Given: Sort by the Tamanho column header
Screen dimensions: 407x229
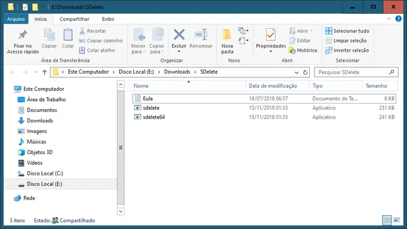Looking at the screenshot, I should point(380,85).
